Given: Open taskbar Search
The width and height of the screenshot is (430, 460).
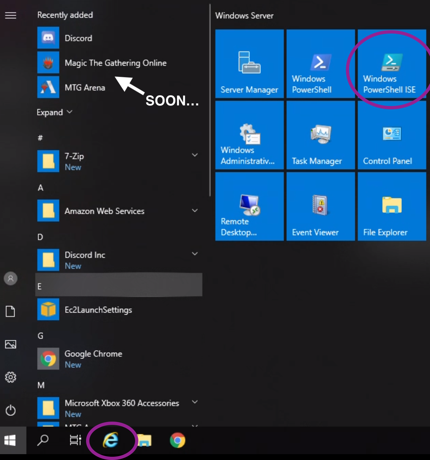Looking at the screenshot, I should tap(43, 440).
